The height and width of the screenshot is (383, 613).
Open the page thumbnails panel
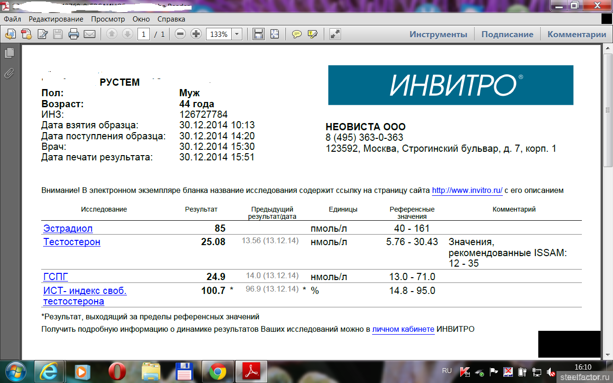tap(9, 53)
